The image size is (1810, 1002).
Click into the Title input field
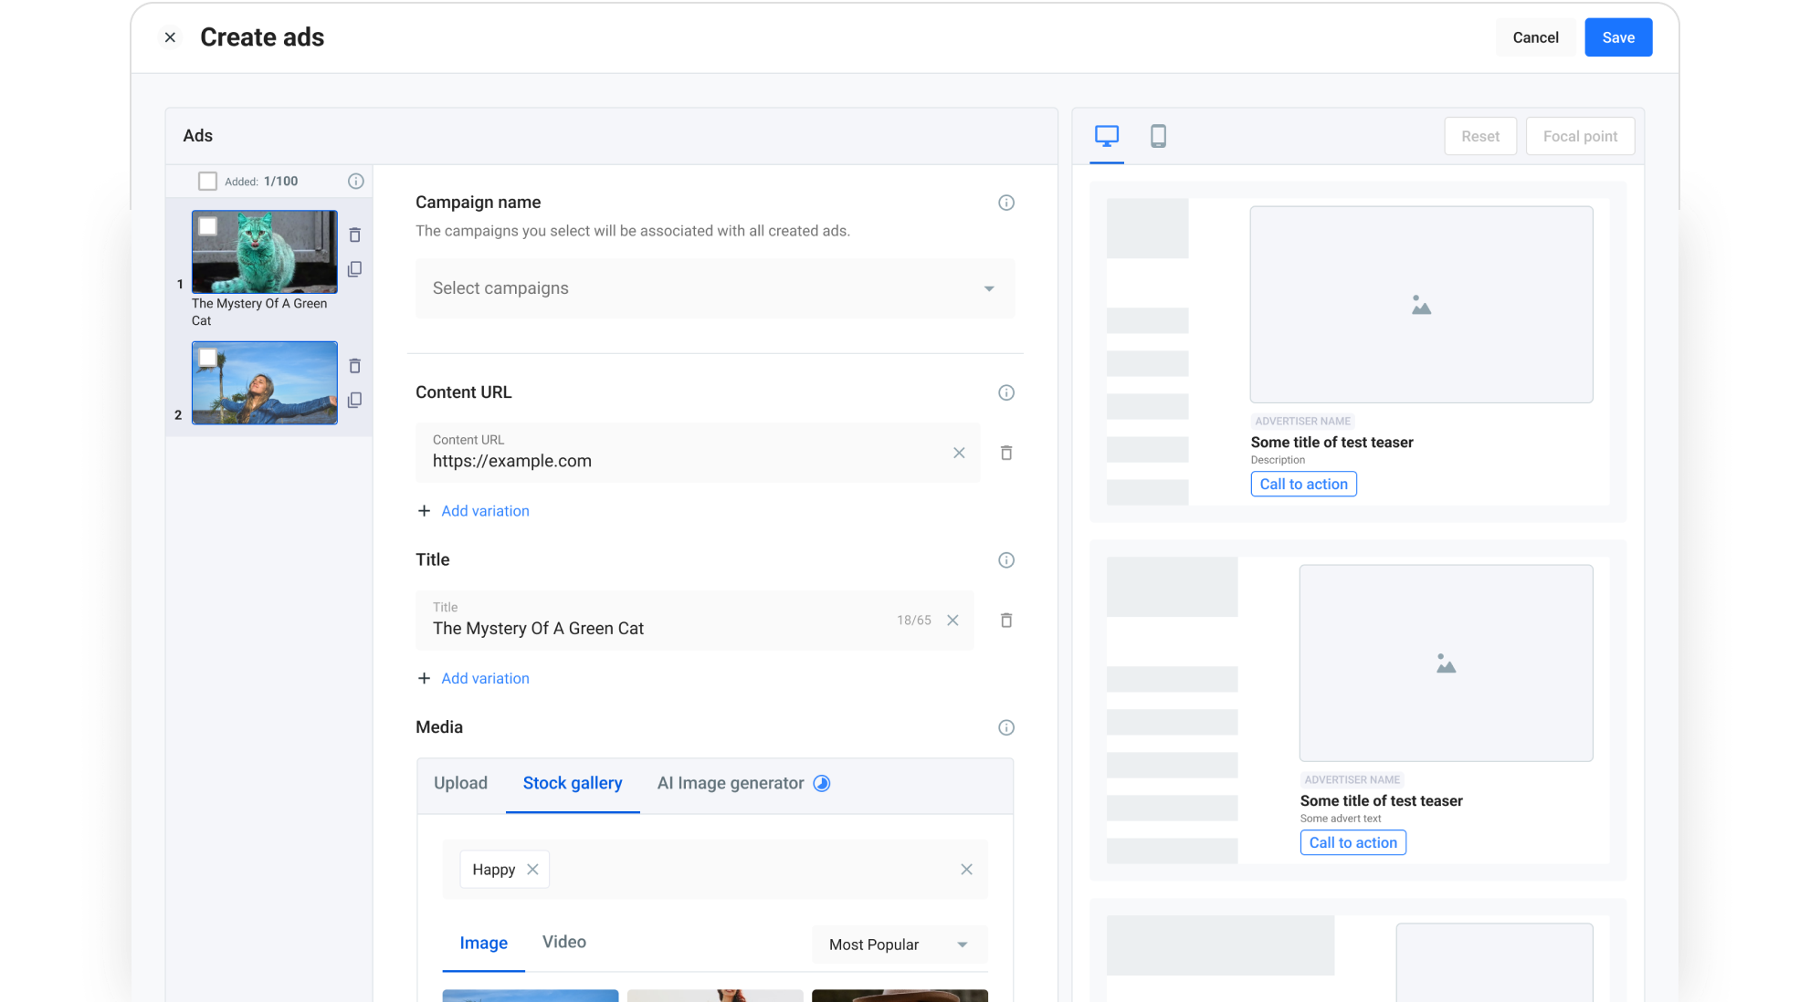[658, 628]
